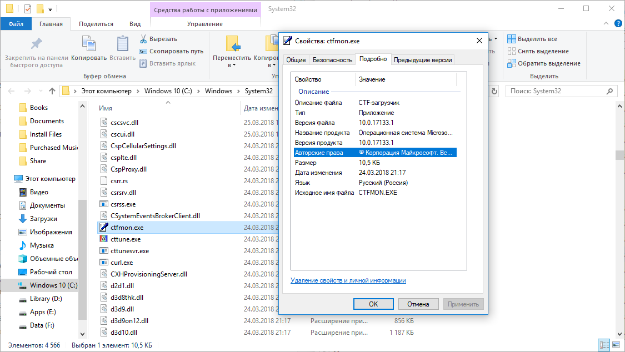Viewport: 625px width, 352px height.
Task: Open Books folder in navigation pane
Action: tap(39, 108)
